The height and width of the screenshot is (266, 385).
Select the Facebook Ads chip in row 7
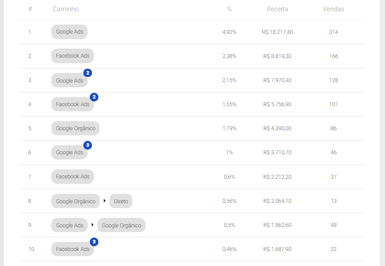point(73,177)
